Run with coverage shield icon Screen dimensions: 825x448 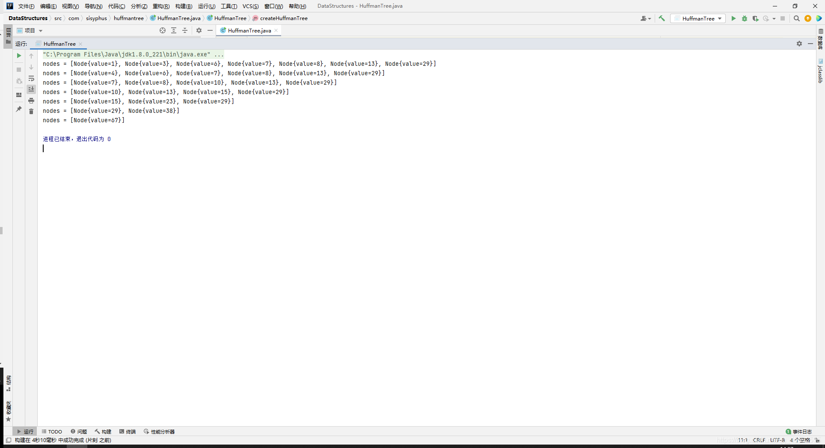click(755, 18)
